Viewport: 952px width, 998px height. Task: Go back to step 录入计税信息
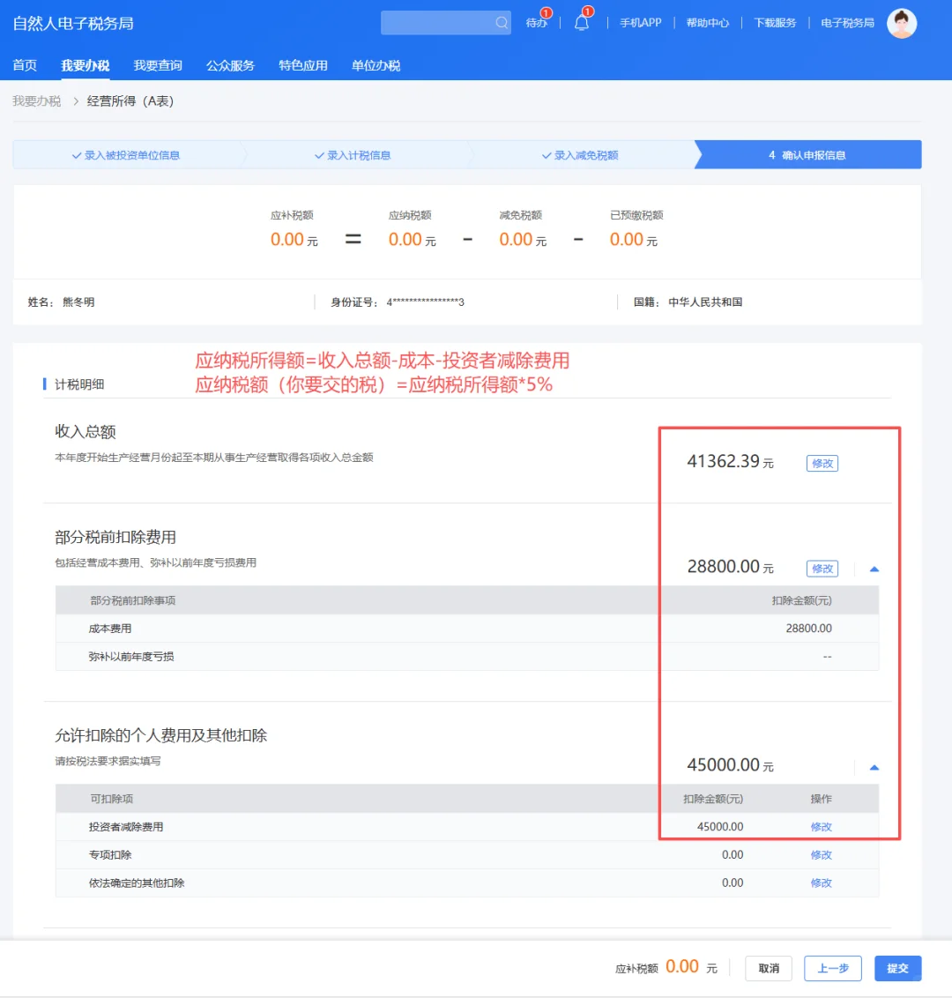pos(356,154)
